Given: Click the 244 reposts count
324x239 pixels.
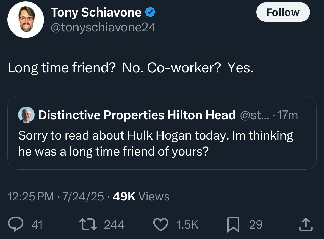Looking at the screenshot, I should coord(114,224).
